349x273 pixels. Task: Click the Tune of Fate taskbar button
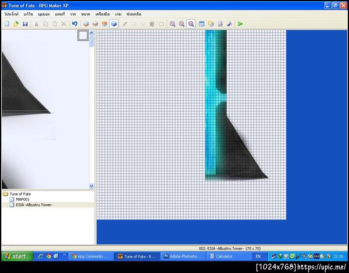[137, 256]
